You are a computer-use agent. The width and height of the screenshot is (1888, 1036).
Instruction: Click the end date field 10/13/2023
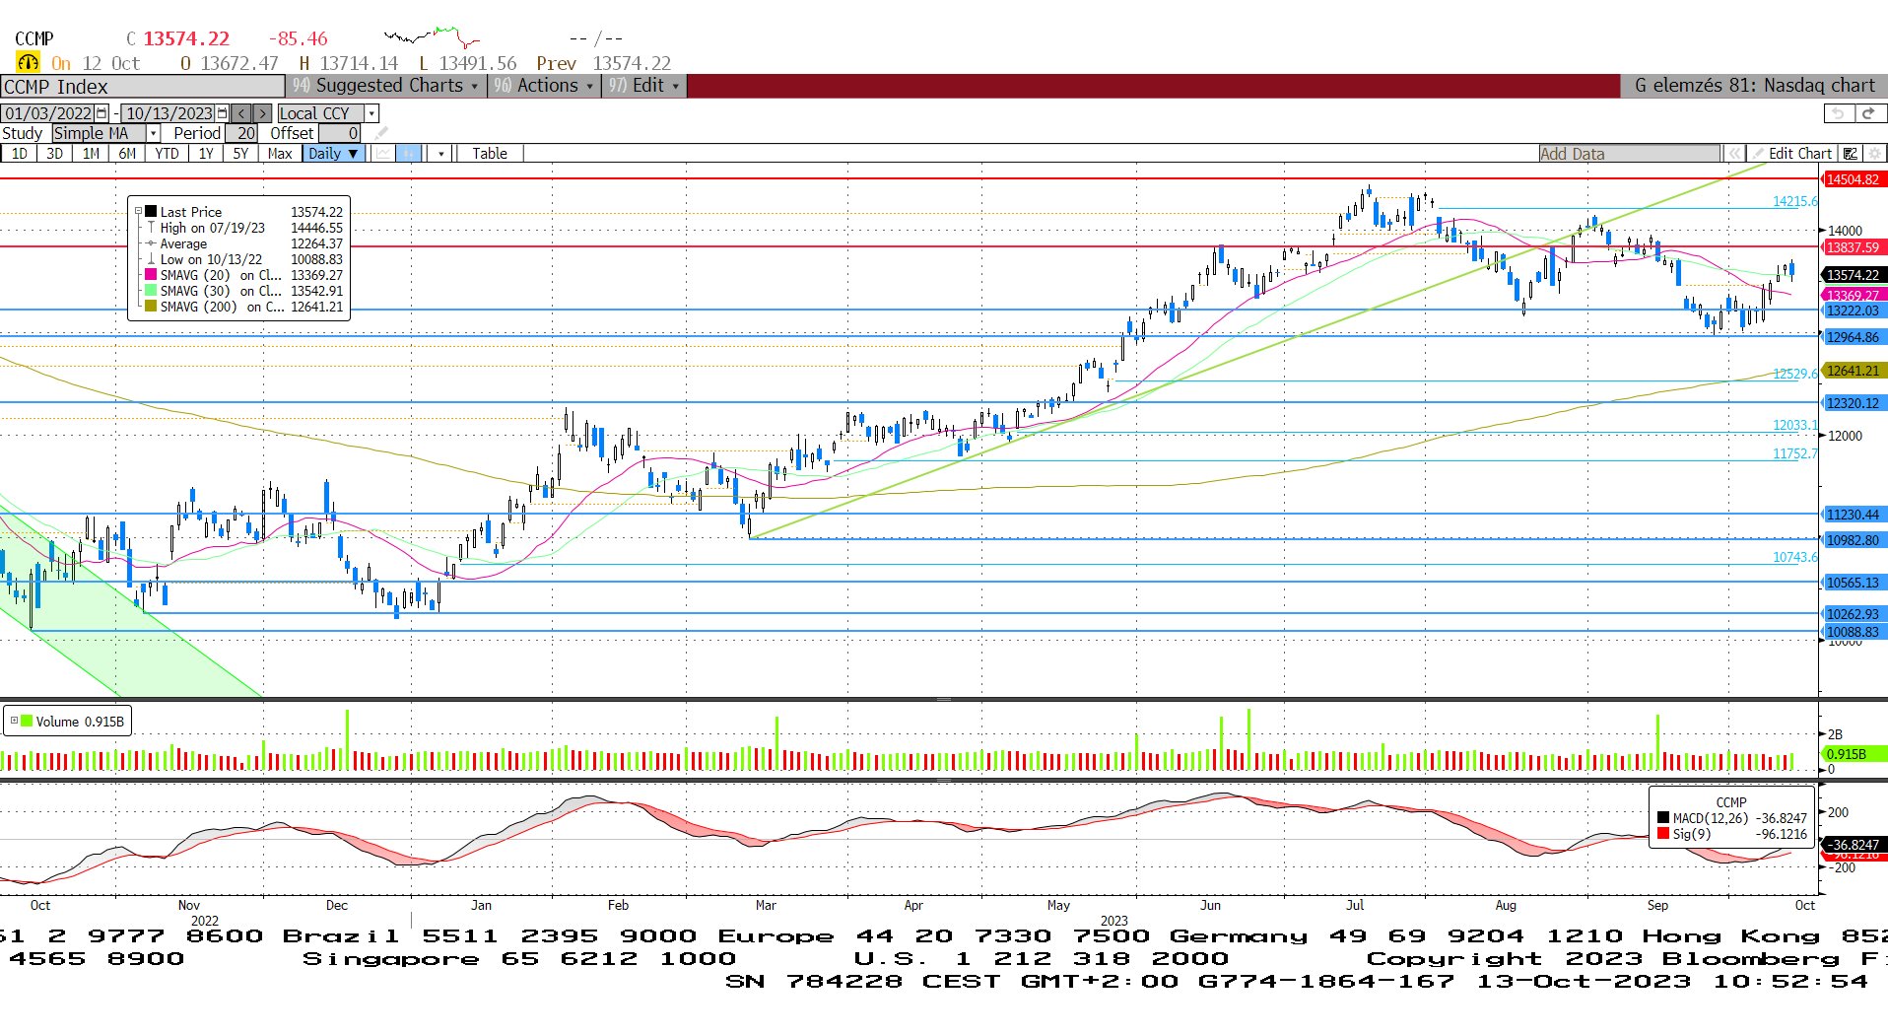pos(169,113)
